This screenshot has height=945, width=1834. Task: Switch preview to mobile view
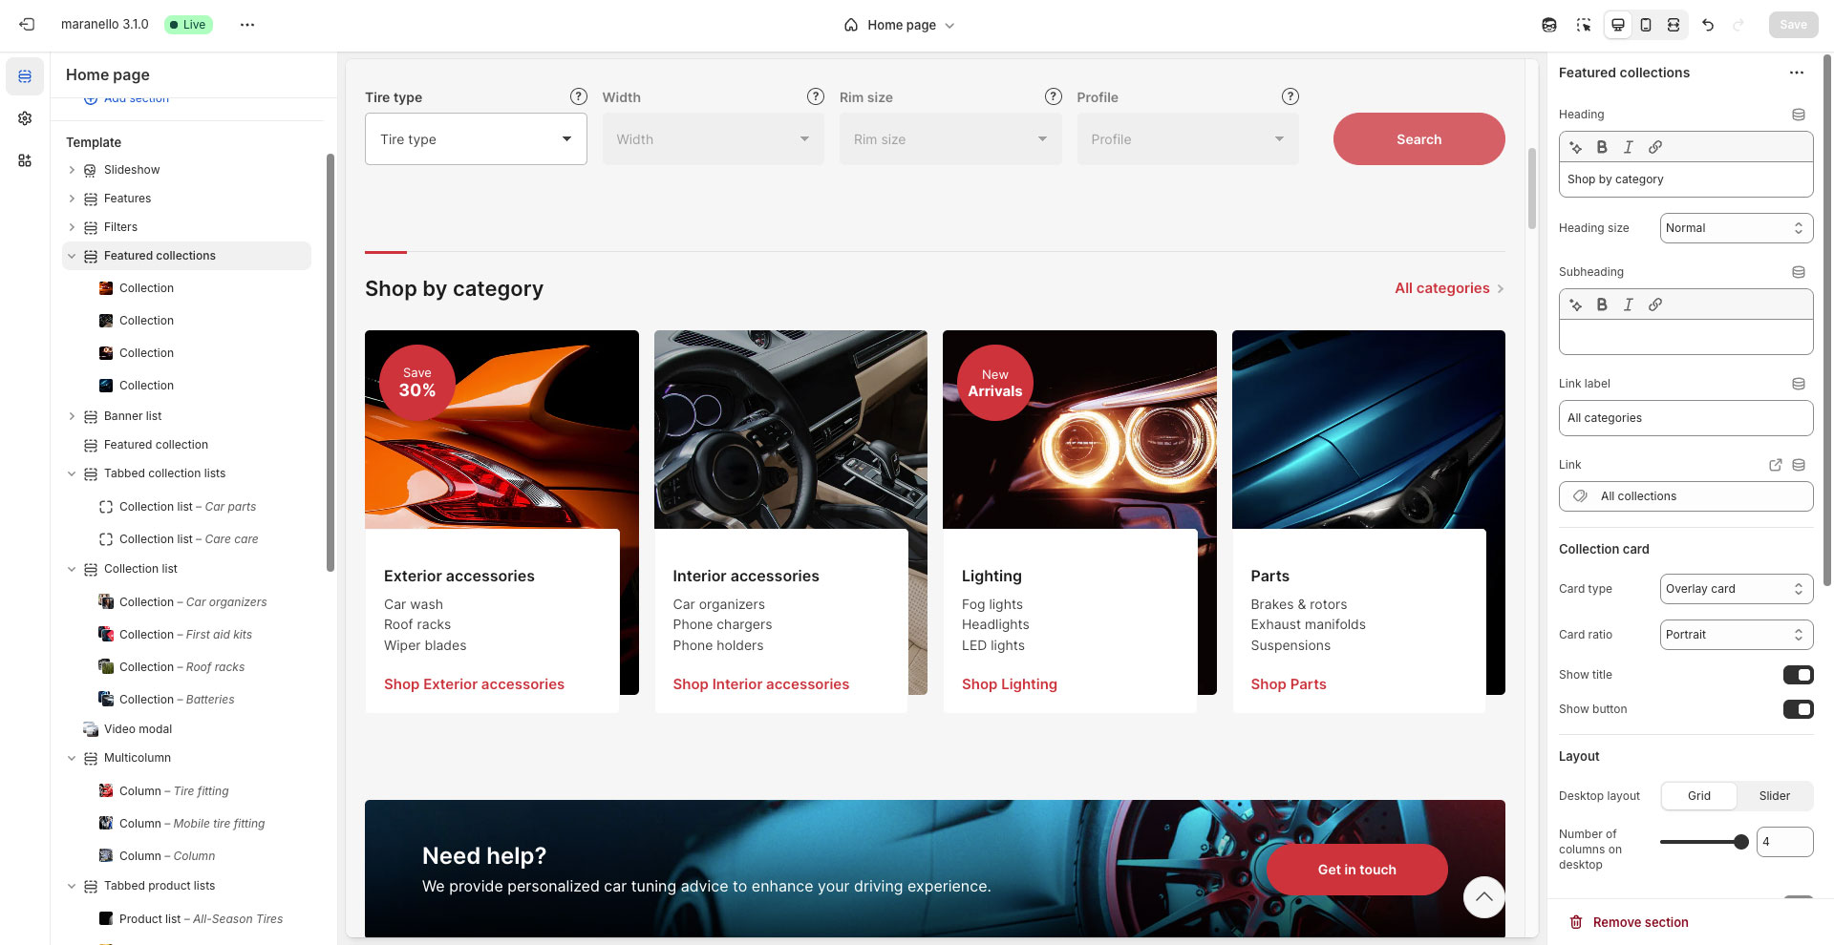[x=1645, y=25]
